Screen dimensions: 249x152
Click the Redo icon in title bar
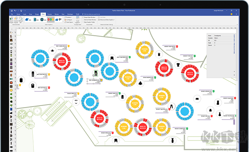(x=18, y=11)
